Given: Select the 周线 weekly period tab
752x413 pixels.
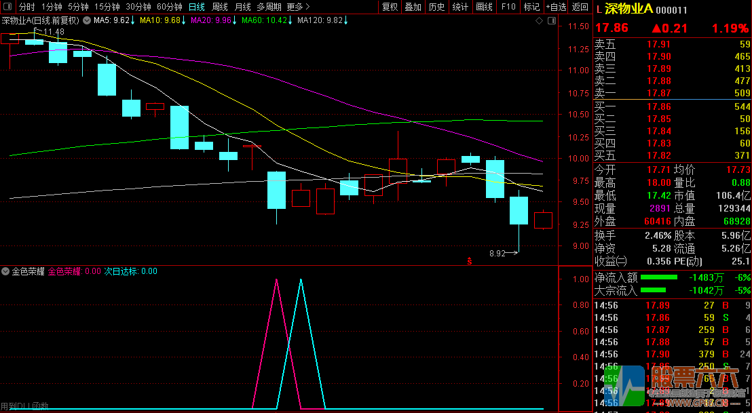Looking at the screenshot, I should (219, 7).
